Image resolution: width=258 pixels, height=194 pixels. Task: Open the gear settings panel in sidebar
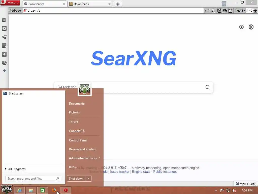click(x=4, y=29)
